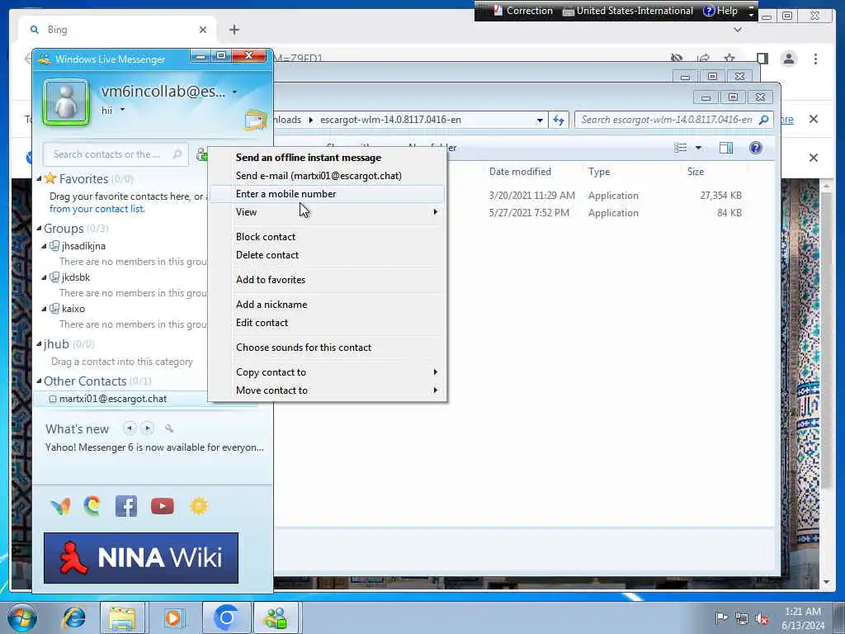Open the View submenu
This screenshot has width=845, height=634.
(x=327, y=212)
